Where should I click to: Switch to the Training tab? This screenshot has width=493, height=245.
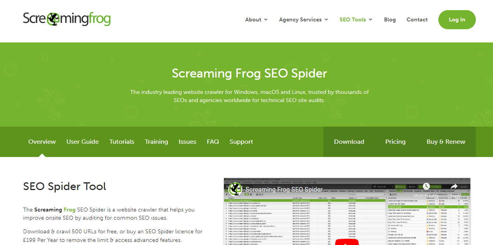coord(156,142)
